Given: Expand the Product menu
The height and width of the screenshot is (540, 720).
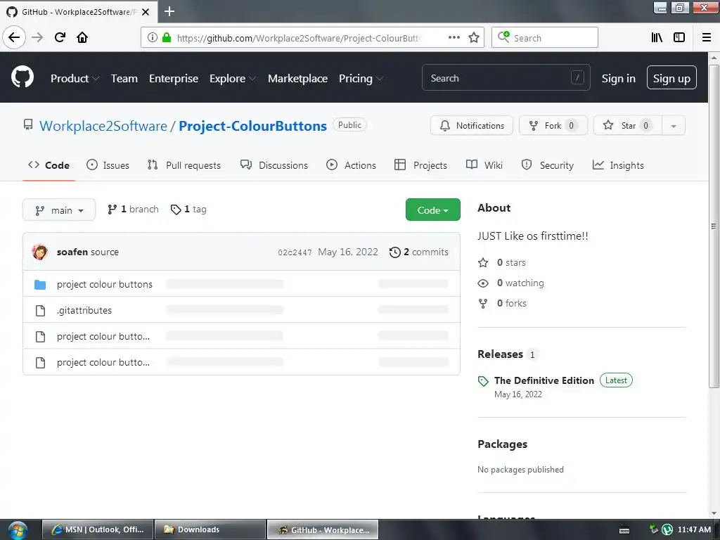Looking at the screenshot, I should point(75,79).
